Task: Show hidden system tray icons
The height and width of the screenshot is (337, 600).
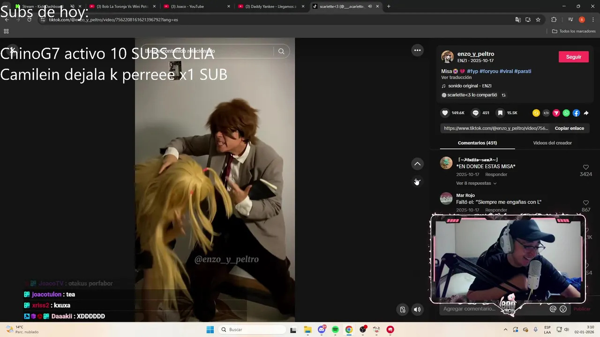Action: click(x=505, y=330)
